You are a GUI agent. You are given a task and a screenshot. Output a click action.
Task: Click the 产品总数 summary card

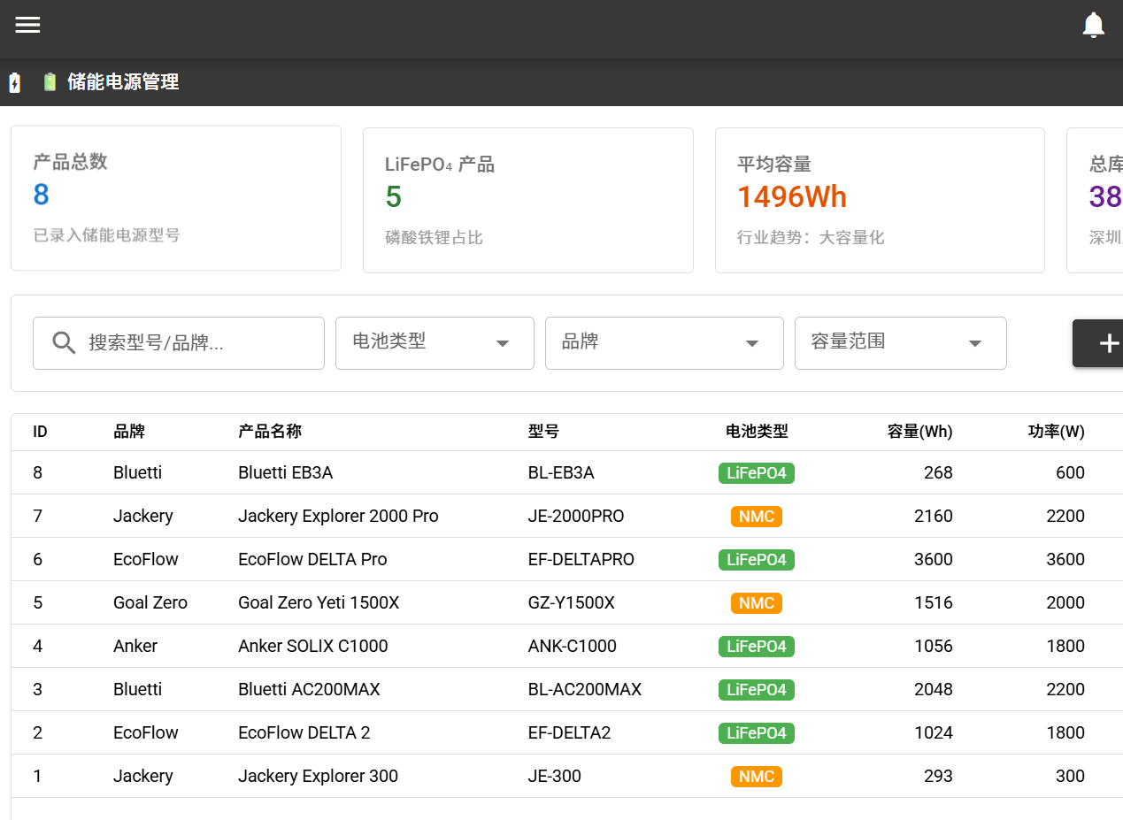click(176, 198)
